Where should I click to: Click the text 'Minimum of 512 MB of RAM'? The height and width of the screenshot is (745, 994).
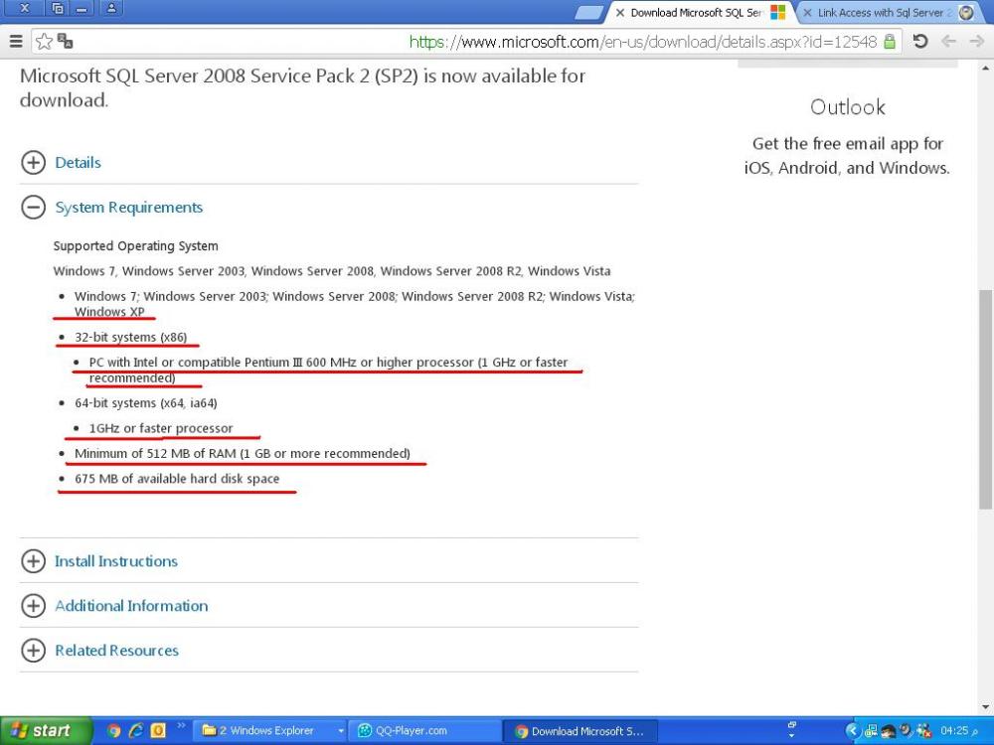[x=155, y=454]
